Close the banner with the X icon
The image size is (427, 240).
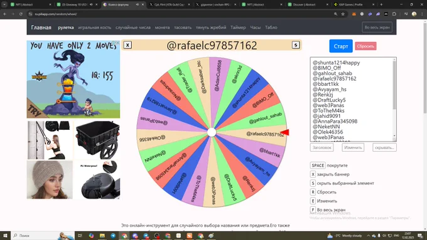[x=127, y=45]
